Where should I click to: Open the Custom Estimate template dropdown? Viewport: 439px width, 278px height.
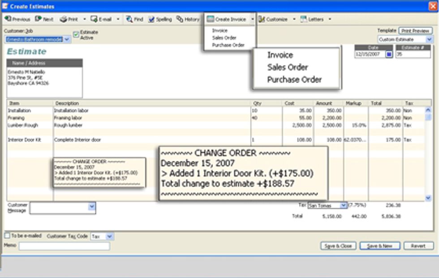(x=429, y=39)
